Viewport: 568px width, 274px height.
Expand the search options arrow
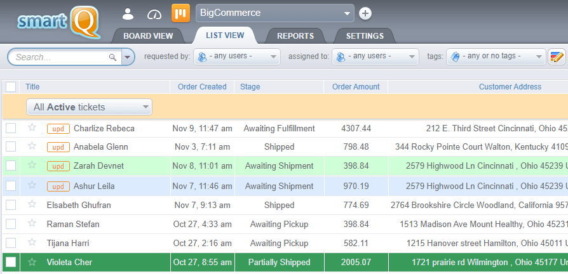[x=128, y=57]
